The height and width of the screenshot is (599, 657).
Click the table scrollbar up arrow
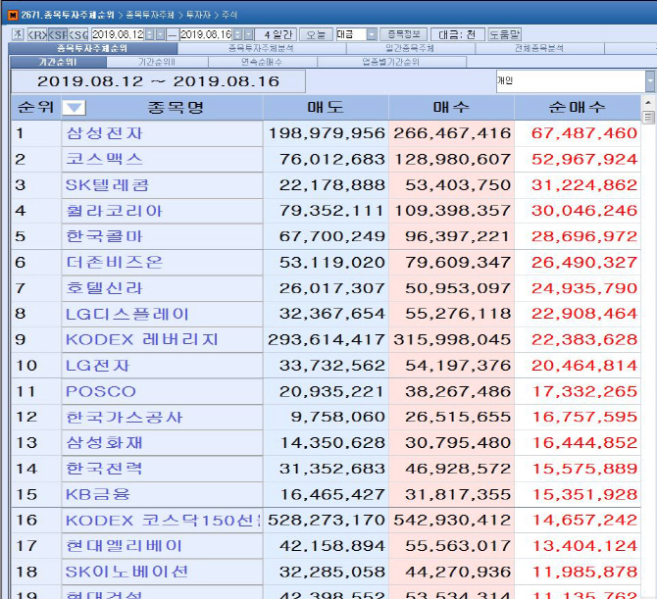click(x=648, y=103)
